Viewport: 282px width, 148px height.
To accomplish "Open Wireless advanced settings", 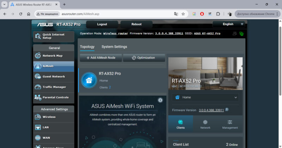I will click(54, 117).
